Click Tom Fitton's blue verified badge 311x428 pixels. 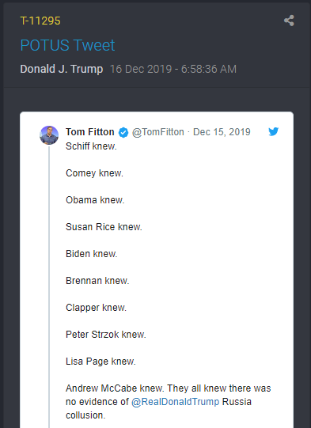[123, 132]
